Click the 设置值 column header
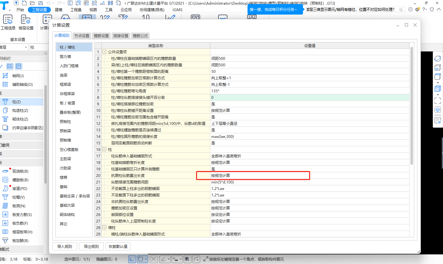This screenshot has height=264, width=443. coord(310,46)
